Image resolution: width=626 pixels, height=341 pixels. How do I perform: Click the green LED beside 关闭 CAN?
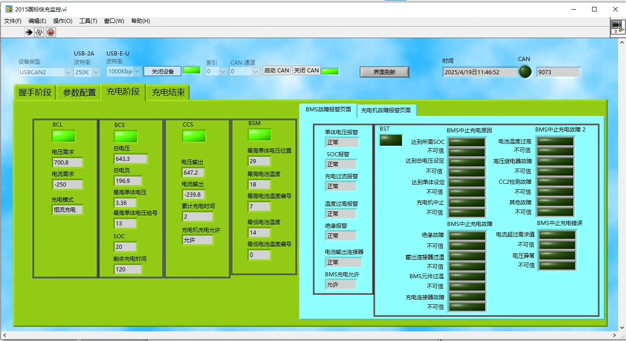pyautogui.click(x=330, y=71)
